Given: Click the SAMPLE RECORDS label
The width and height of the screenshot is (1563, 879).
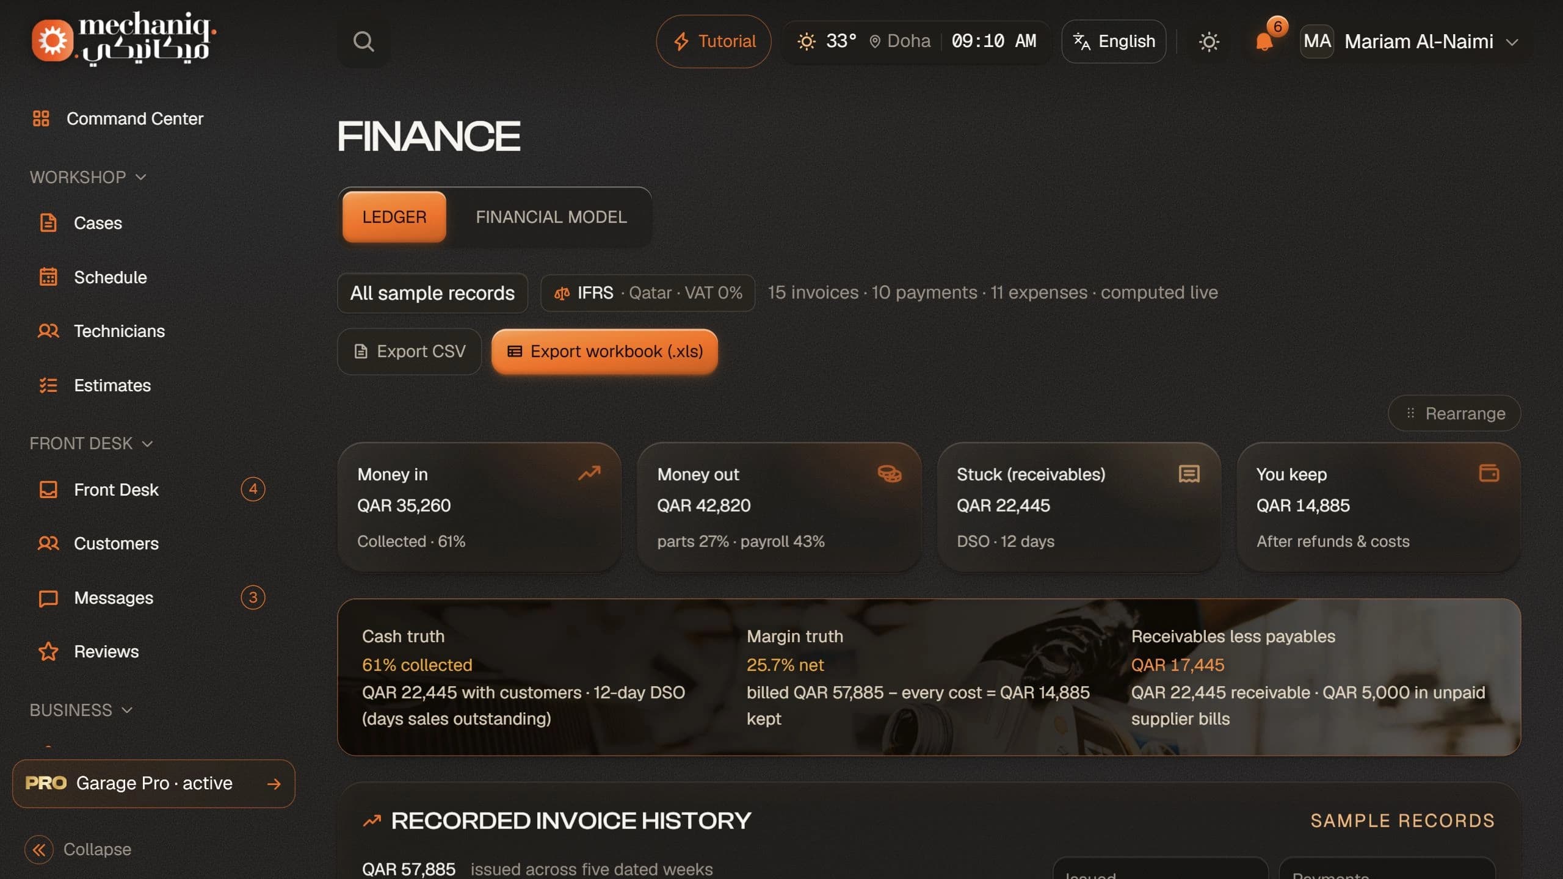Looking at the screenshot, I should coord(1402,820).
